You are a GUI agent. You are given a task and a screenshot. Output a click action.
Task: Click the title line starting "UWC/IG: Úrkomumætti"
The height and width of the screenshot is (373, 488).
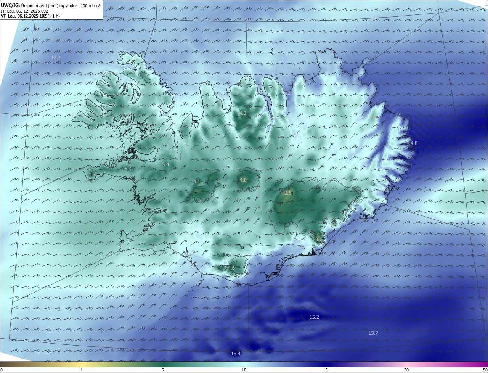pos(51,5)
